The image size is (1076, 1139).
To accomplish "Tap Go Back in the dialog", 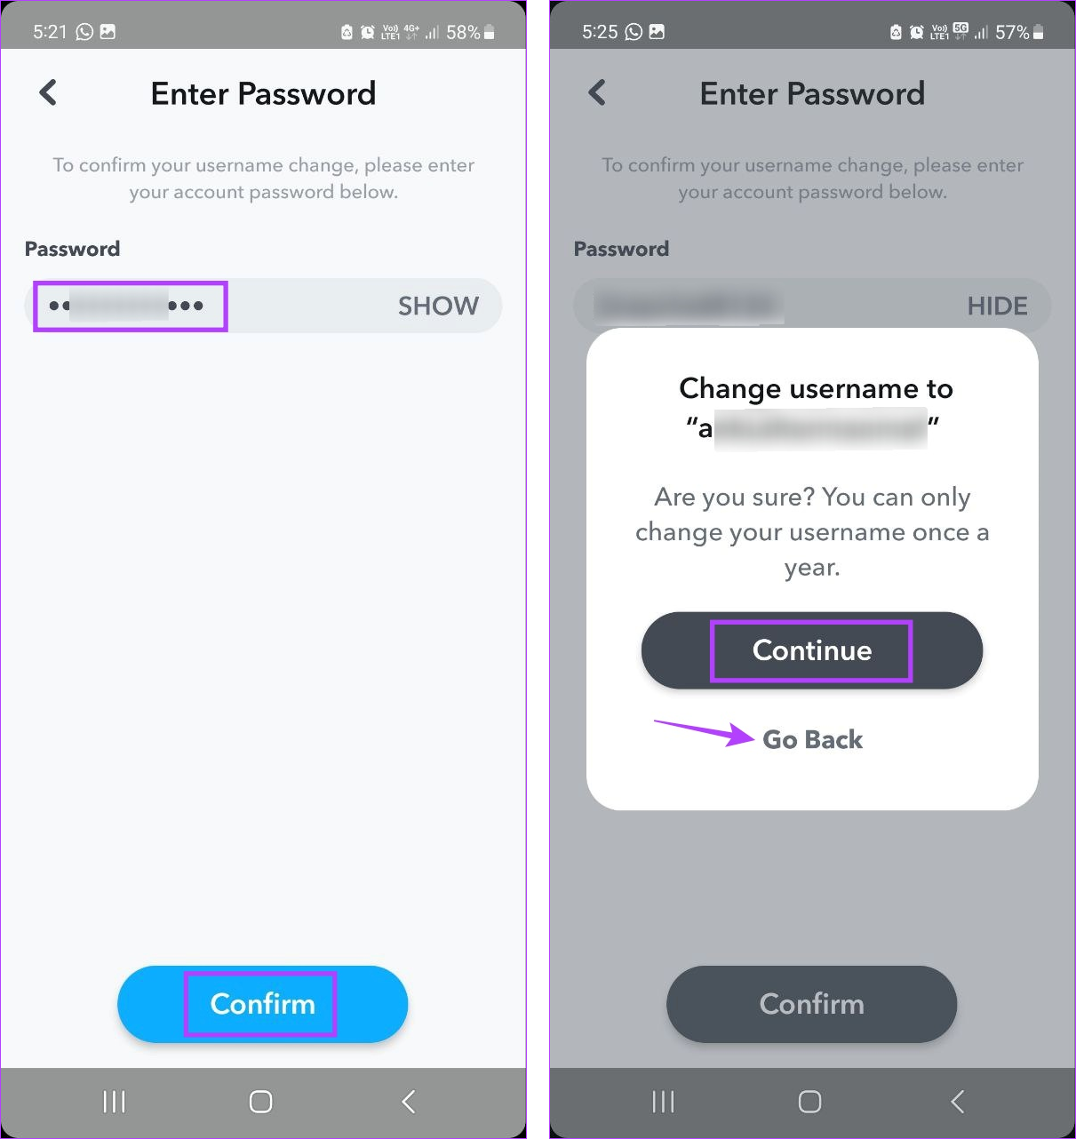I will pos(812,739).
